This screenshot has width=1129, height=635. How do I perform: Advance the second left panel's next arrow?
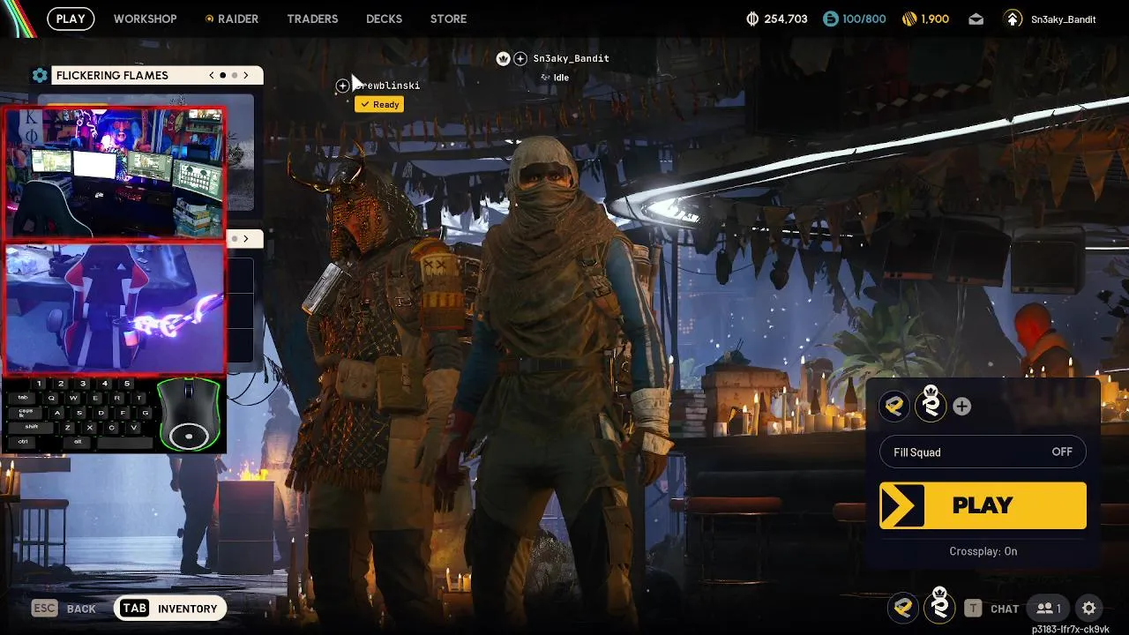(246, 238)
